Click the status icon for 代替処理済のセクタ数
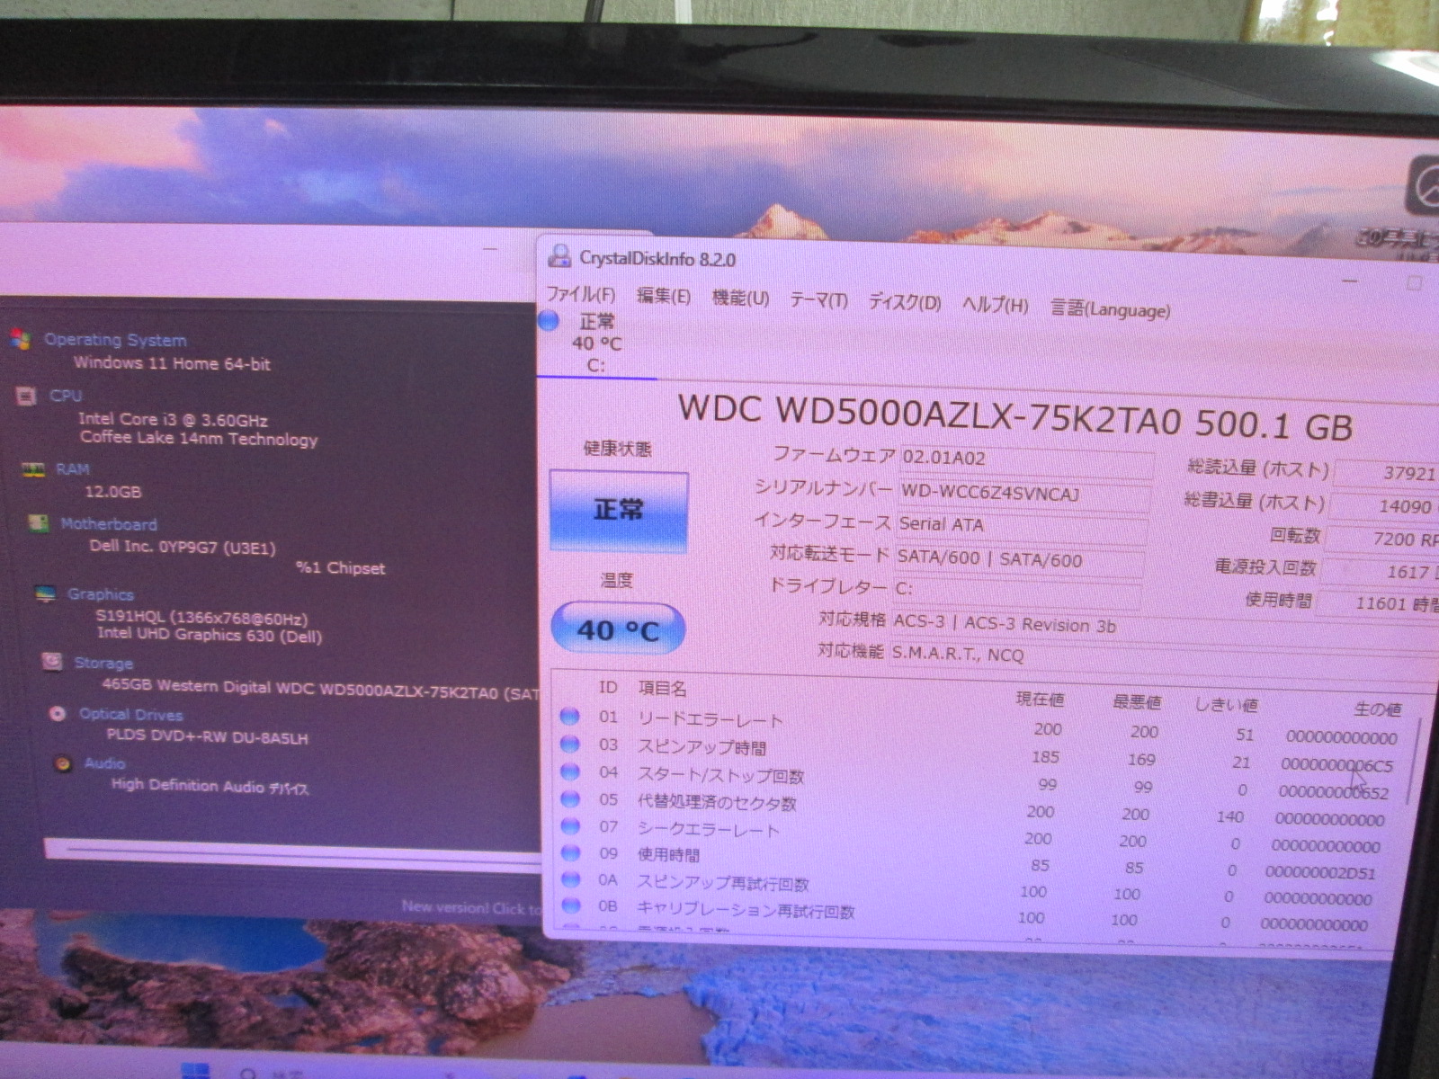The width and height of the screenshot is (1439, 1079). tap(570, 798)
